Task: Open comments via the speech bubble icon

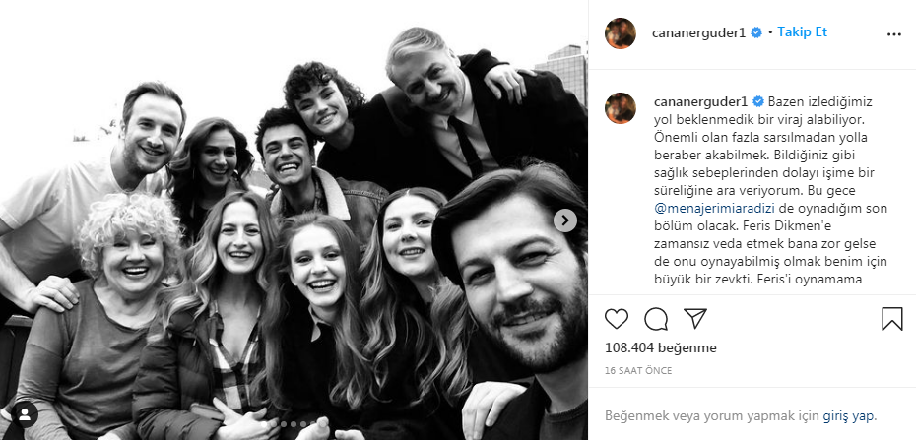Action: point(656,319)
